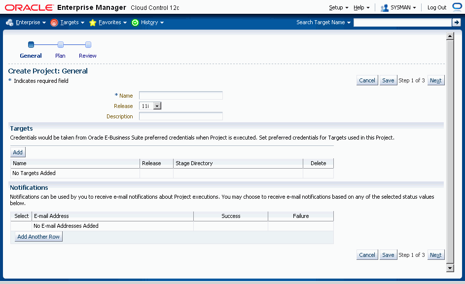
Task: Select the General train step marker
Action: pyautogui.click(x=31, y=45)
